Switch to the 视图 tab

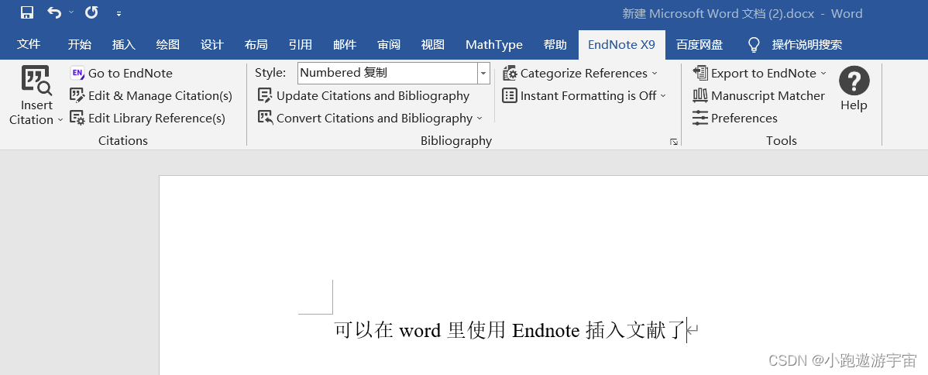(x=433, y=44)
